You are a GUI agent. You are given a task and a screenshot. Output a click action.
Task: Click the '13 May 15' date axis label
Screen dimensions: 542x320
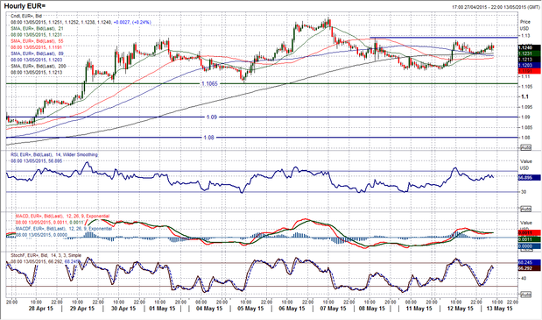(499, 309)
